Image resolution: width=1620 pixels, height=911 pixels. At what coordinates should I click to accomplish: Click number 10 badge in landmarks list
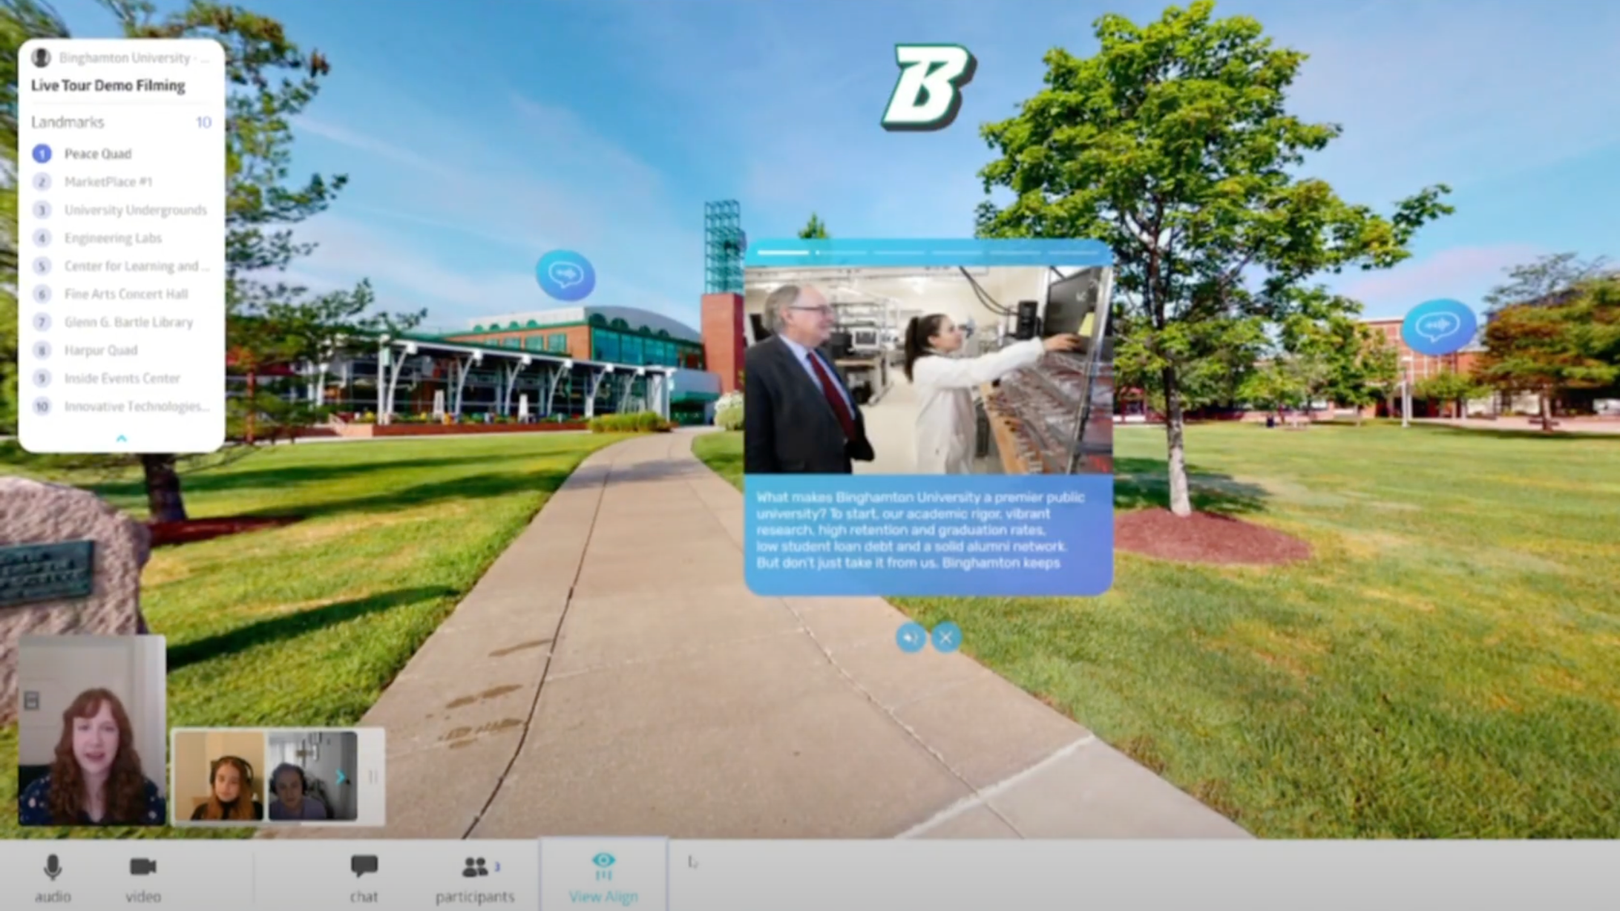pos(42,407)
